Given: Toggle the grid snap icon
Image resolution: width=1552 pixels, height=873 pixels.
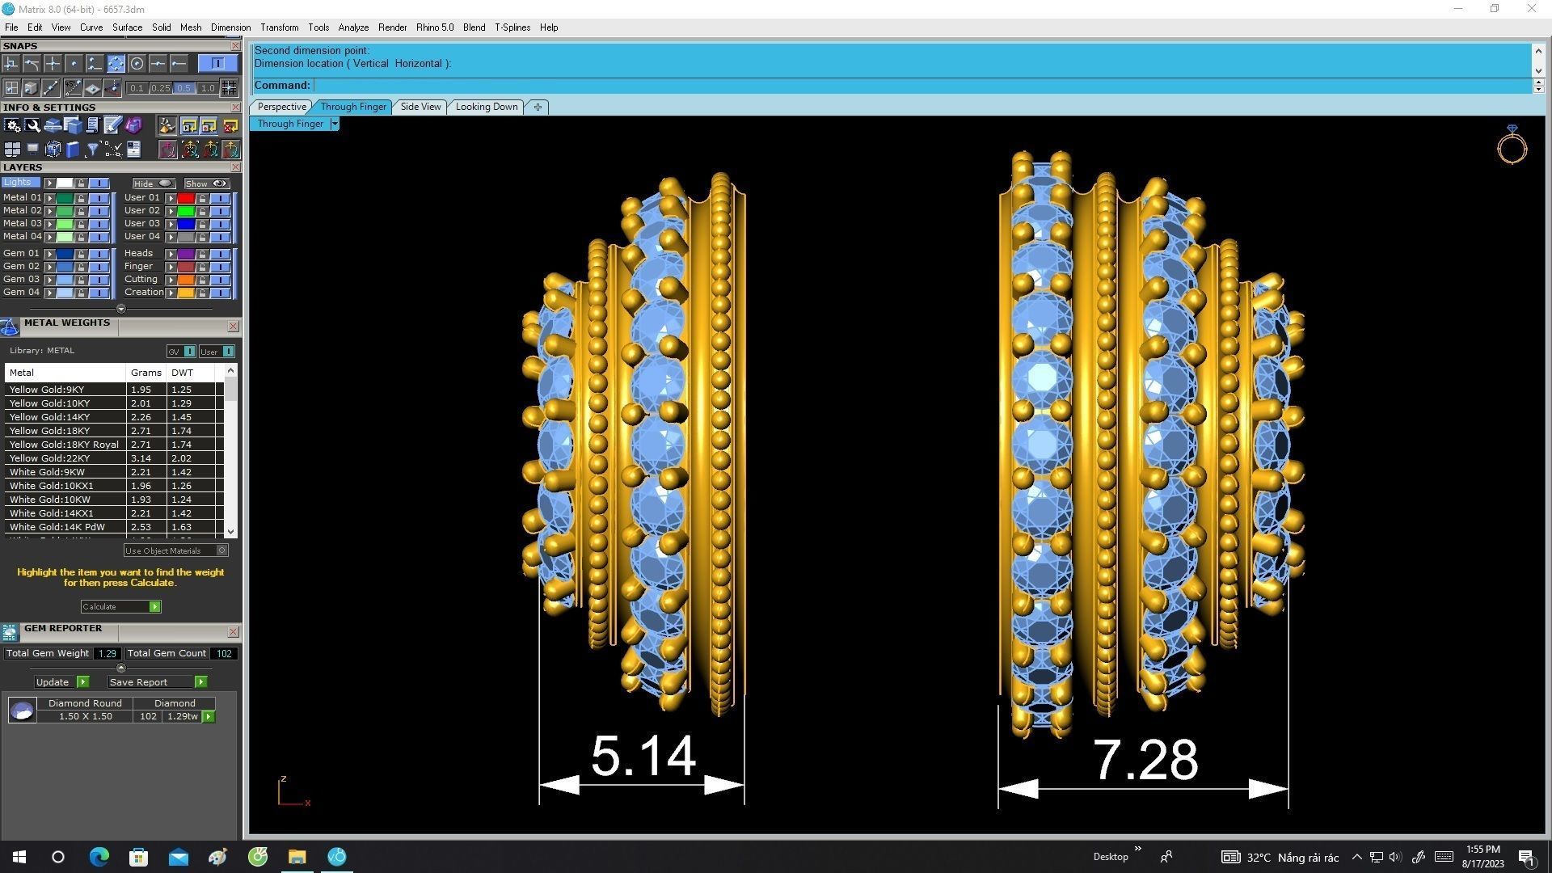Looking at the screenshot, I should [x=230, y=88].
